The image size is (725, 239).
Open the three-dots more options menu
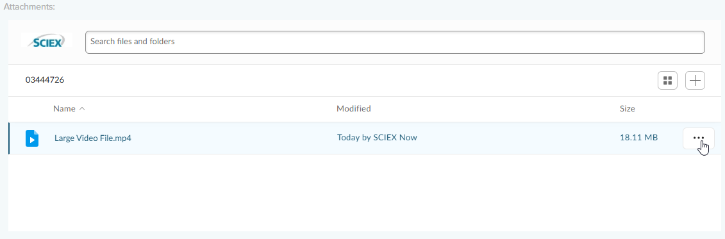pyautogui.click(x=698, y=138)
